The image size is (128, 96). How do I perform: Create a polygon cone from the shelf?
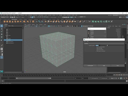pos(13,21)
